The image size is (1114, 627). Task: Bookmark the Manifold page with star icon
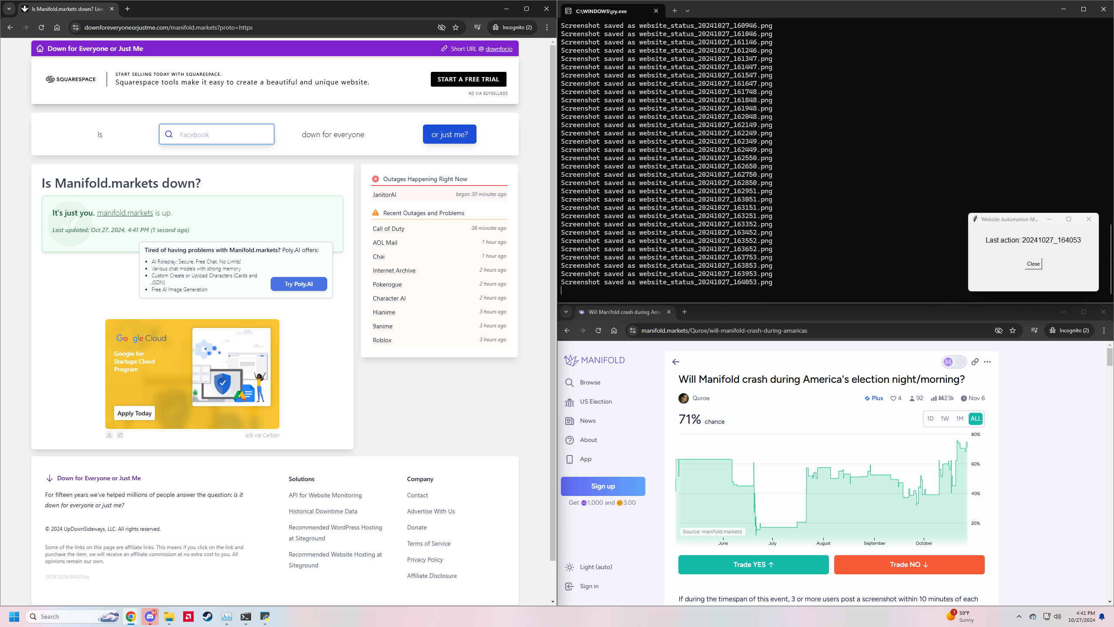tap(1013, 330)
